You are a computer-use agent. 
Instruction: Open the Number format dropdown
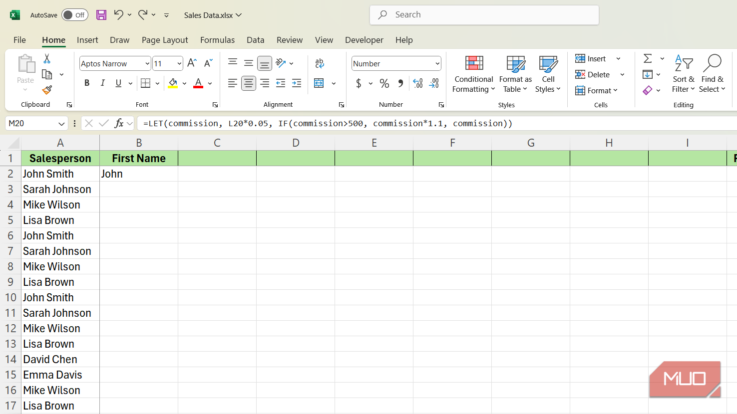437,63
